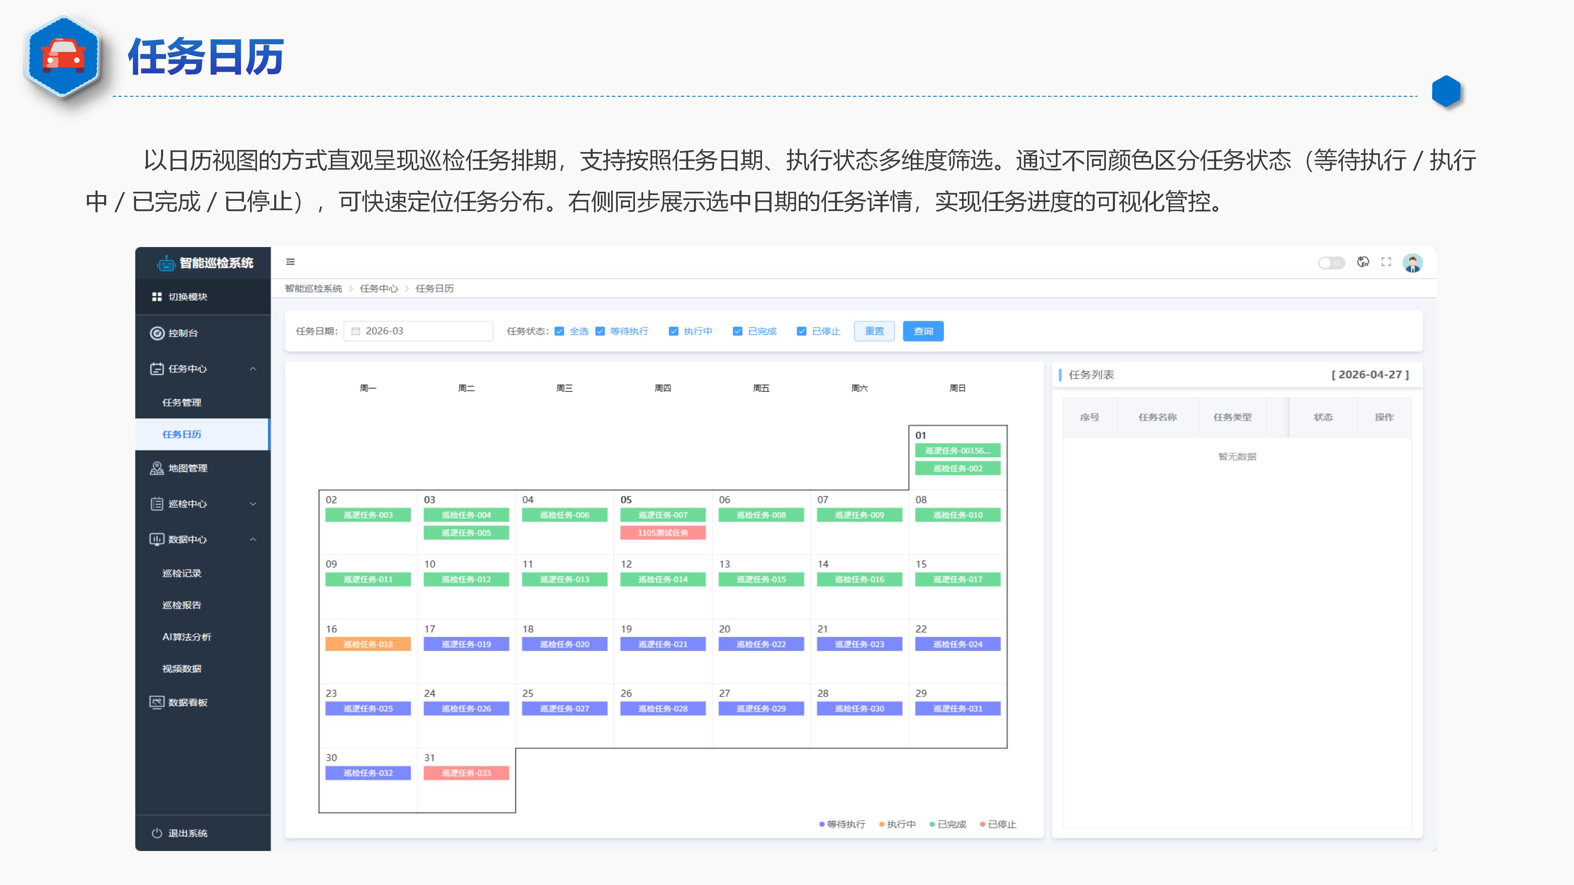The width and height of the screenshot is (1574, 885).
Task: Click the red 已停止 legend dot
Action: click(983, 824)
